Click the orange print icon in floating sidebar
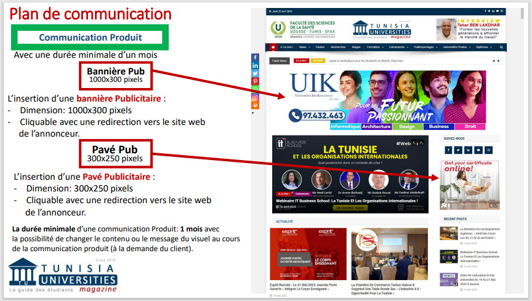This screenshot has width=532, height=301. coord(256,105)
